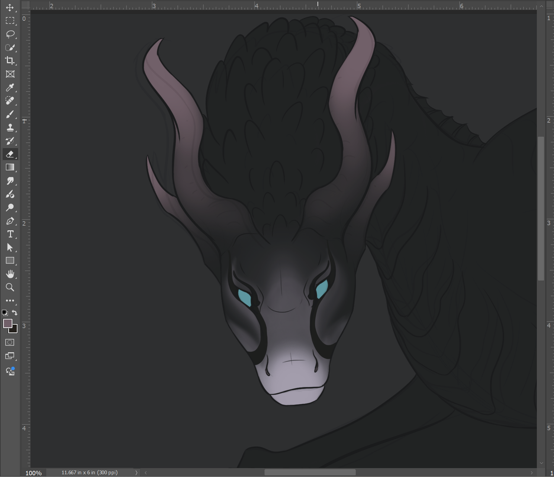
Task: Select the Gradient tool
Action: coord(10,168)
